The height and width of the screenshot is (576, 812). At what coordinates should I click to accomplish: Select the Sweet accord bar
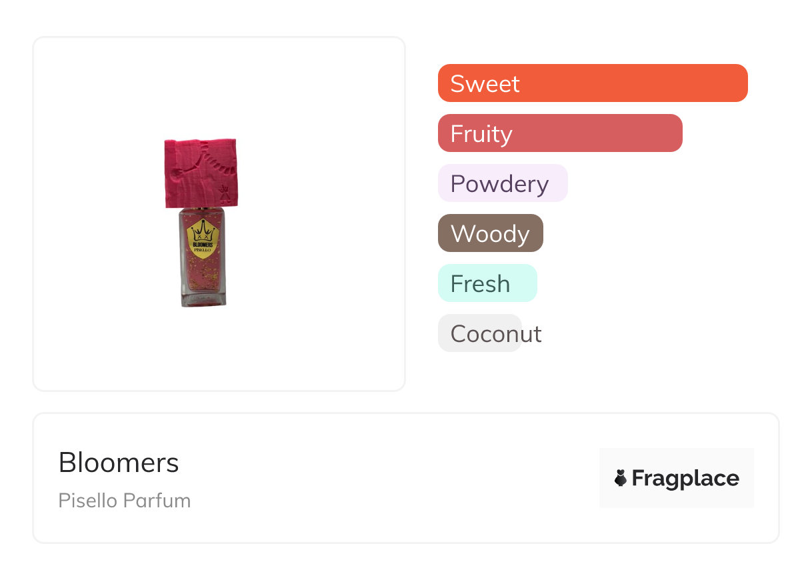click(592, 83)
